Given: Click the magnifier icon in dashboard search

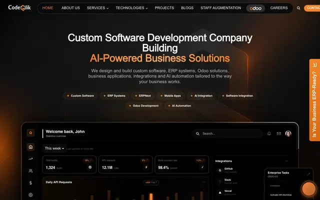Looking at the screenshot, I should point(197,133).
